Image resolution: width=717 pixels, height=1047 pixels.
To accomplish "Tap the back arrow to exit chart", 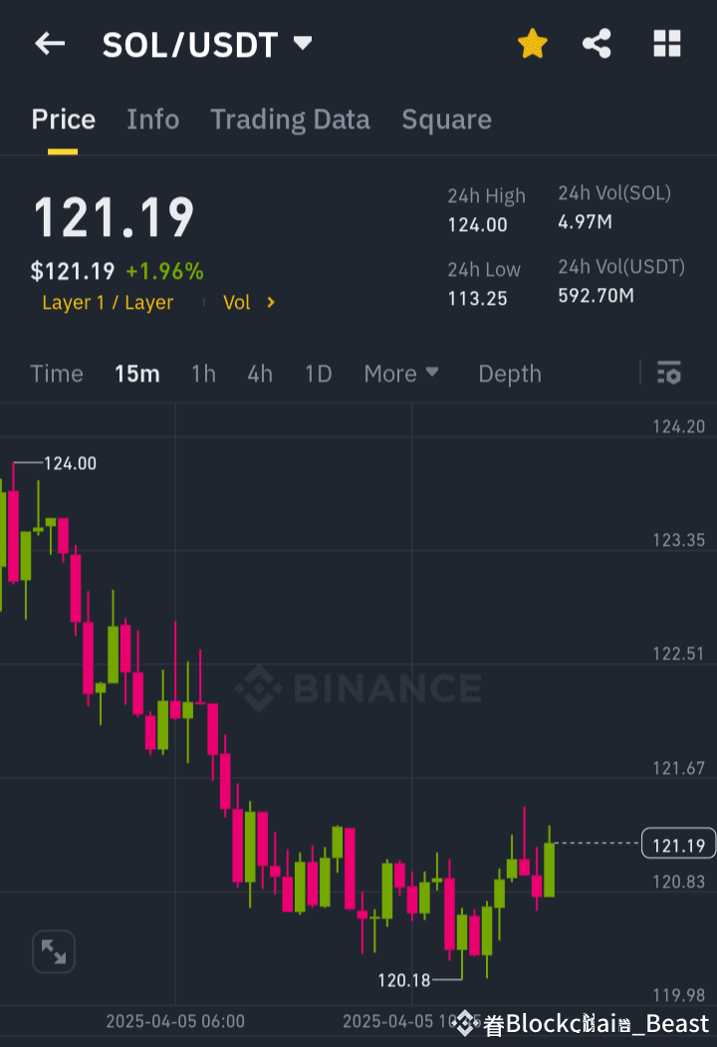I will pyautogui.click(x=50, y=44).
